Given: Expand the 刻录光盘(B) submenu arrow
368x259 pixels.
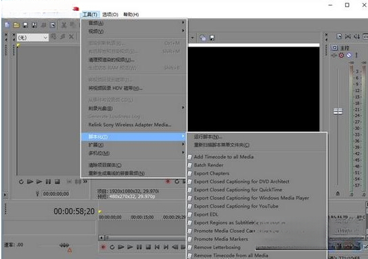Looking at the screenshot, I should pos(183,108).
